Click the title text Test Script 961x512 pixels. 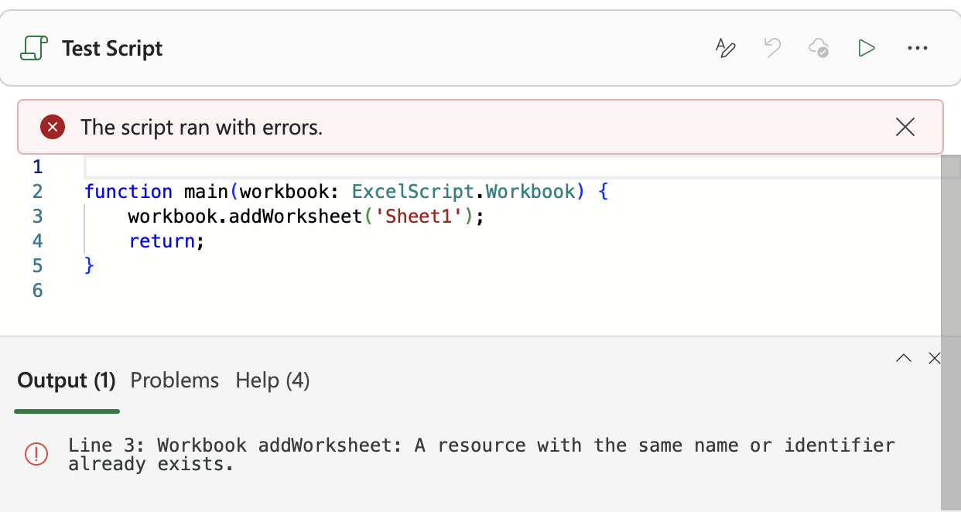111,48
